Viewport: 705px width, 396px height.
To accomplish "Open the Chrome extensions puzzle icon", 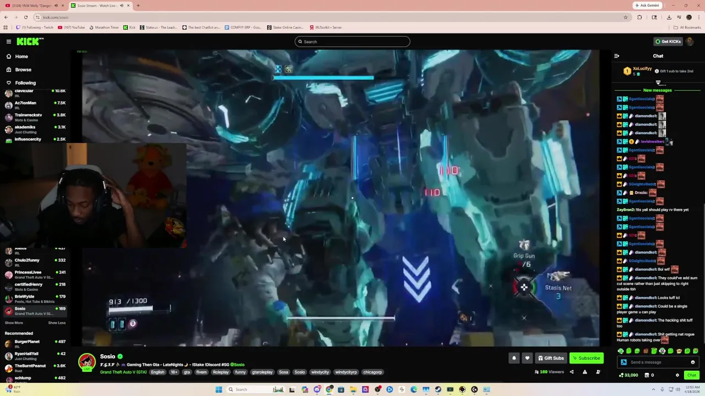I will (x=639, y=17).
